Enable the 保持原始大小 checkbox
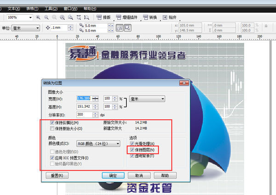 coord(52,128)
